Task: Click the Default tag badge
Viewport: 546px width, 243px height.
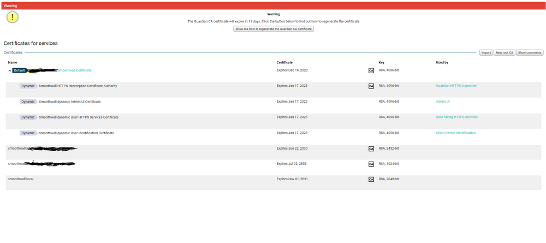Action: click(x=20, y=70)
